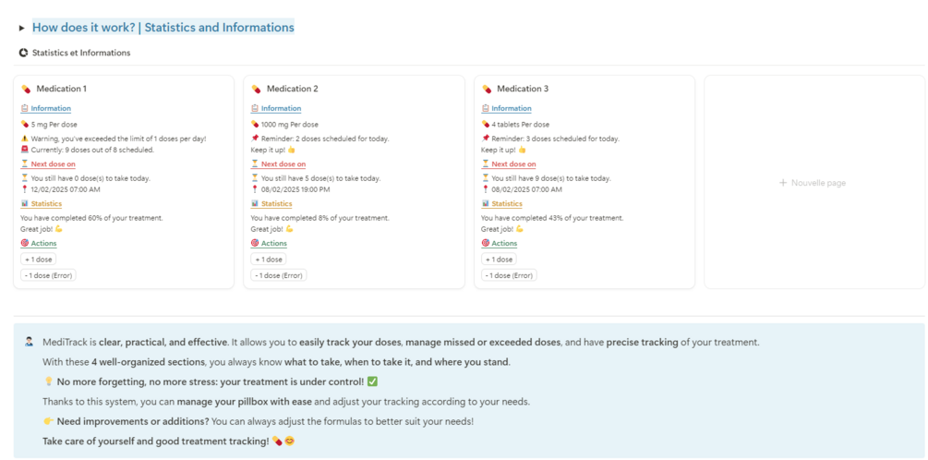Click the Statistics chart icon in Medication 3
928x460 pixels.
click(486, 204)
